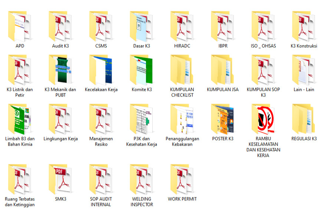Click the "K3 Mekanik dan PUBT" label
Viewport: 322px width, 219px height.
(x=60, y=92)
